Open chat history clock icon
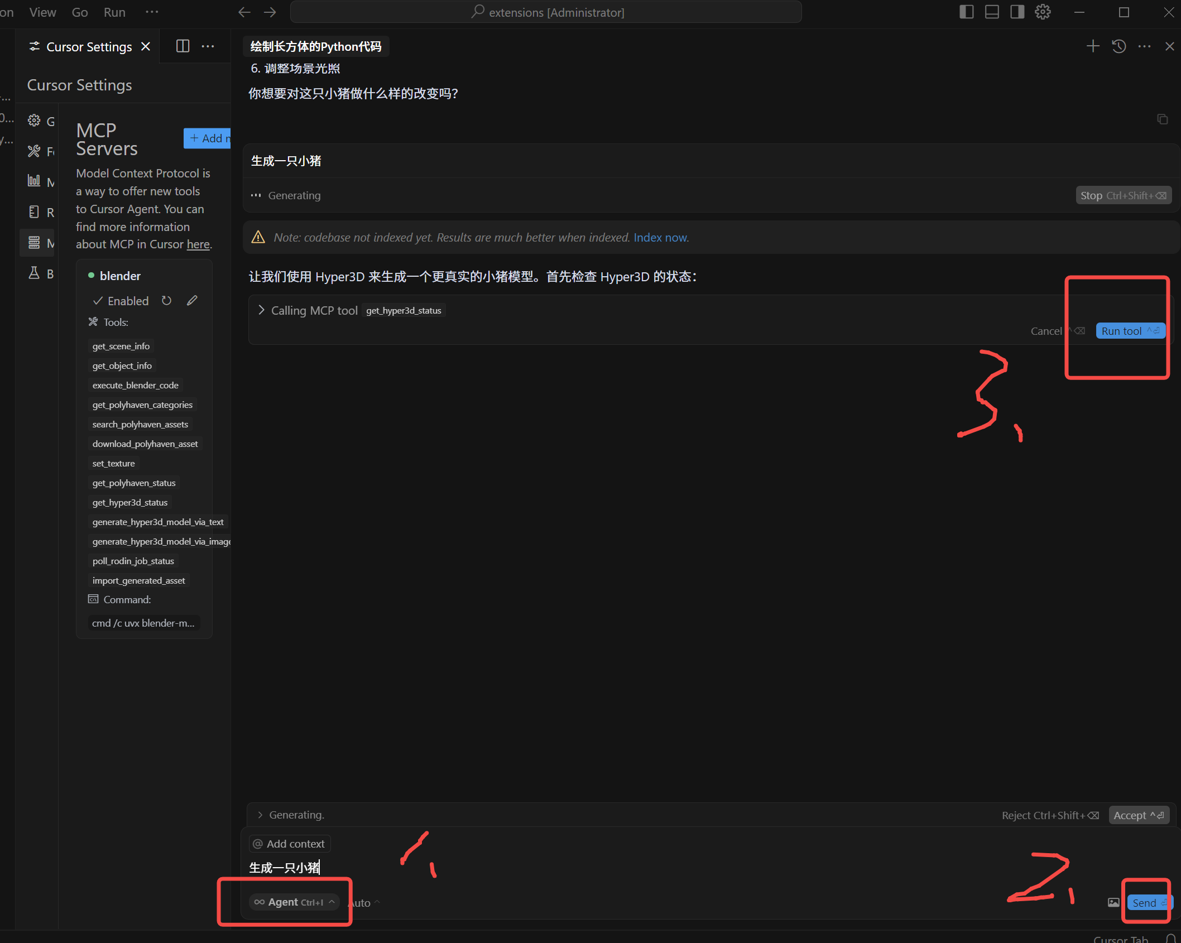This screenshot has width=1181, height=943. (1118, 46)
